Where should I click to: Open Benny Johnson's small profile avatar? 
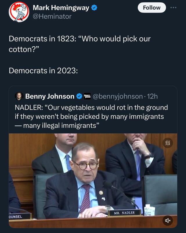click(x=19, y=96)
